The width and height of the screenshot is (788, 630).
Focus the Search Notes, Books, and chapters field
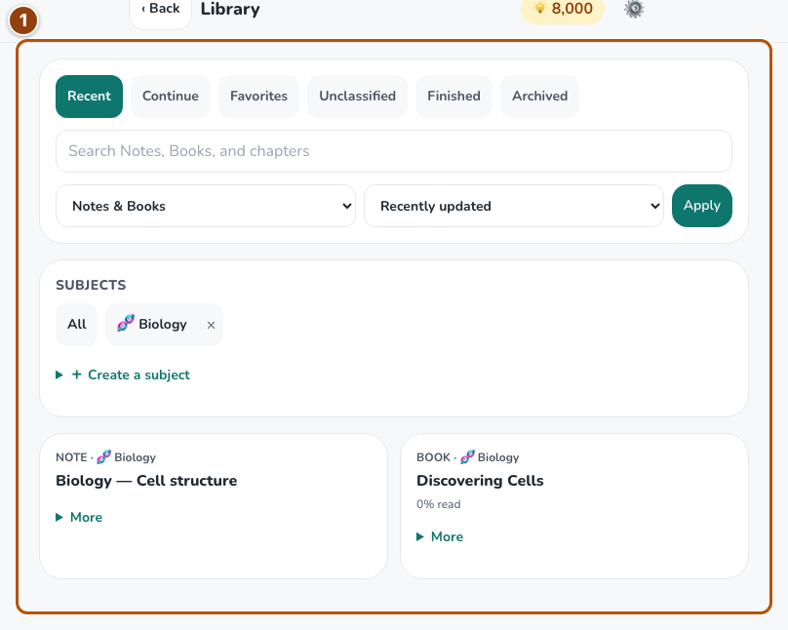(x=393, y=151)
